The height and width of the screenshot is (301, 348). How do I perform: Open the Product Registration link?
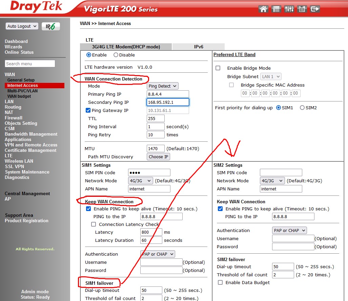click(x=26, y=221)
